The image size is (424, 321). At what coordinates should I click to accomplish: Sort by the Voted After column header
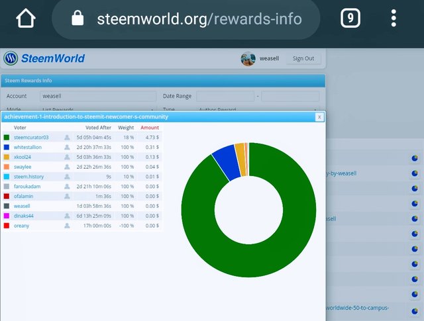pos(98,128)
